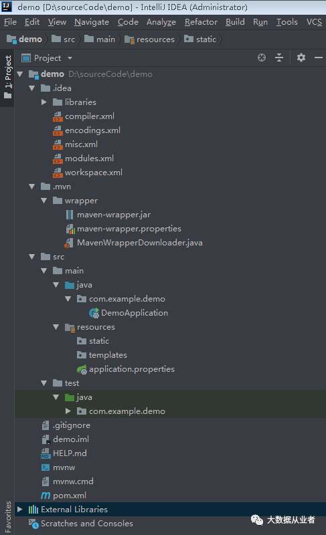326x535 pixels.
Task: Collapse the src folder
Action: point(32,257)
